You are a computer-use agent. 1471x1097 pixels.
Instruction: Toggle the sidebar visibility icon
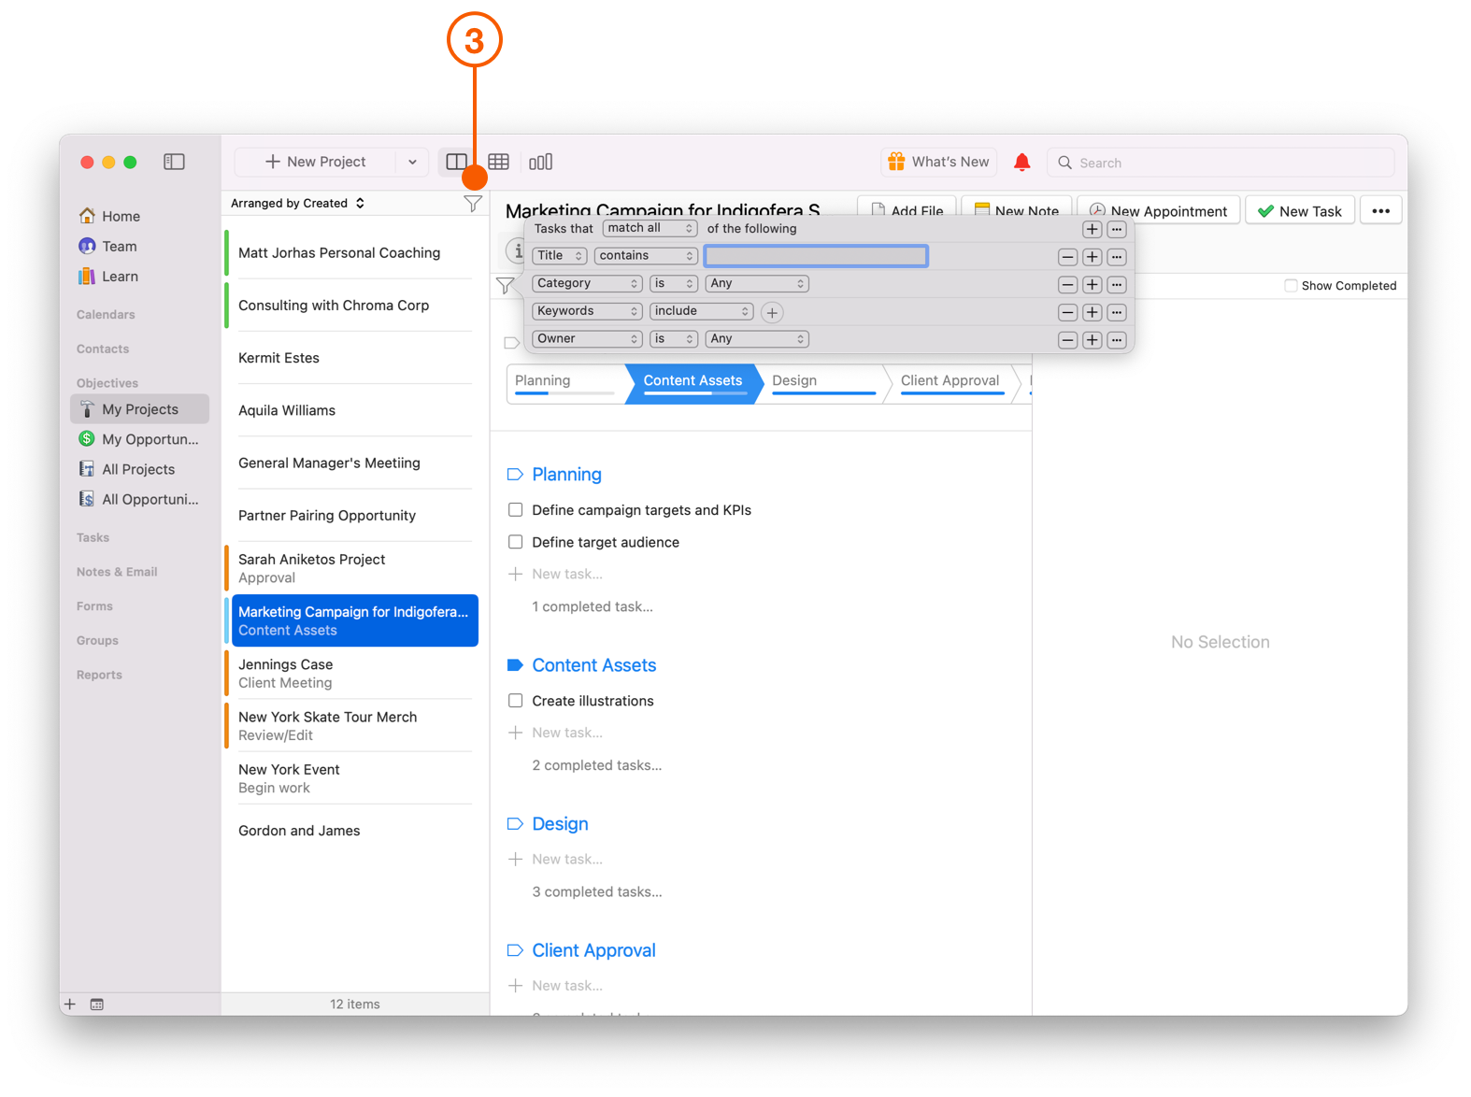point(174,162)
